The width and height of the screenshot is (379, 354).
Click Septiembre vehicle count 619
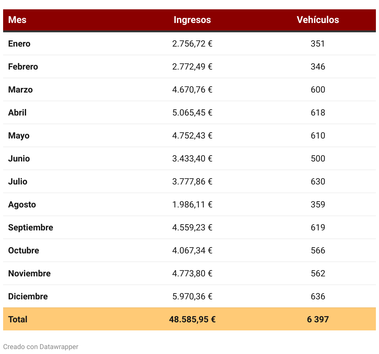(317, 228)
